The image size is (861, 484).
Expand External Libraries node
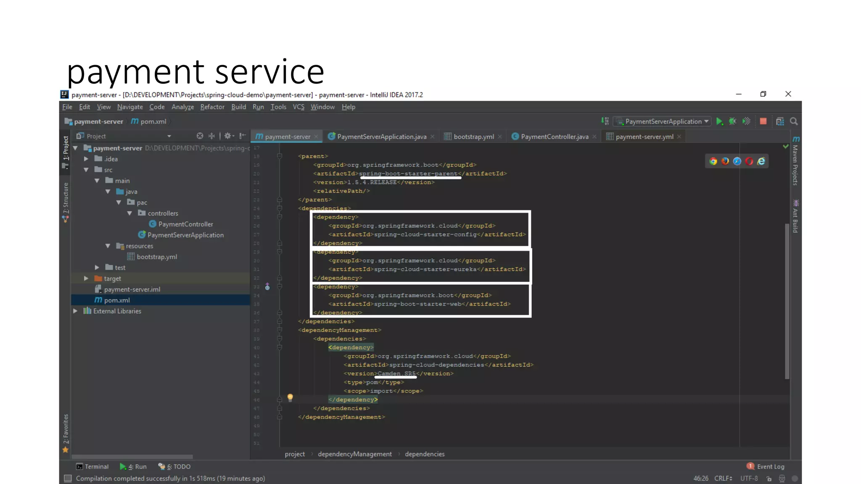point(75,311)
